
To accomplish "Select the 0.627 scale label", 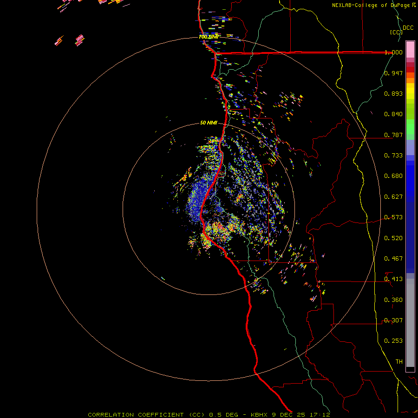I will [393, 197].
